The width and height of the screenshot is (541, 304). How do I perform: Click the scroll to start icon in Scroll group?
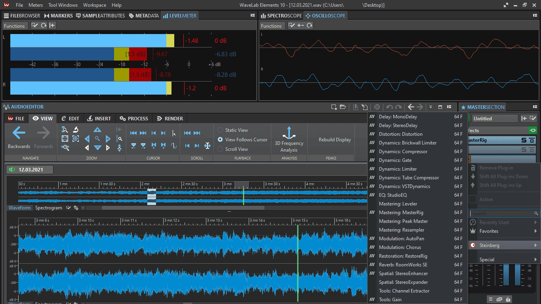pos(187,133)
